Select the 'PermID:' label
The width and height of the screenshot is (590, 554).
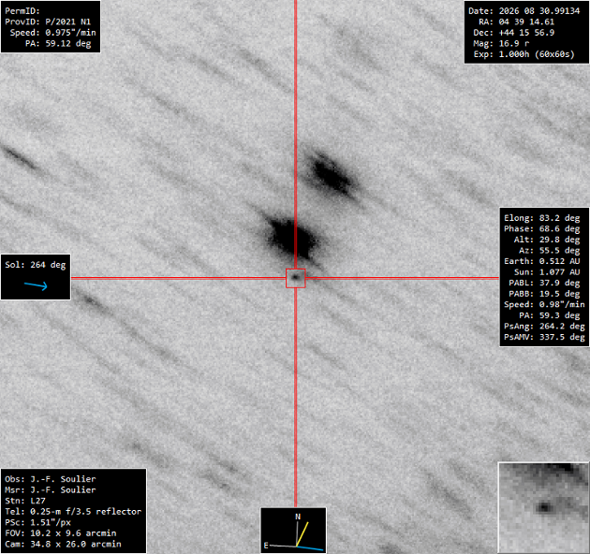click(22, 11)
